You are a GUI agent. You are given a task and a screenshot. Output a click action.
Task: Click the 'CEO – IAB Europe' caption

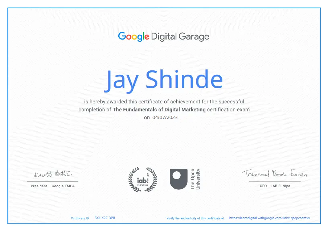pos(275,186)
